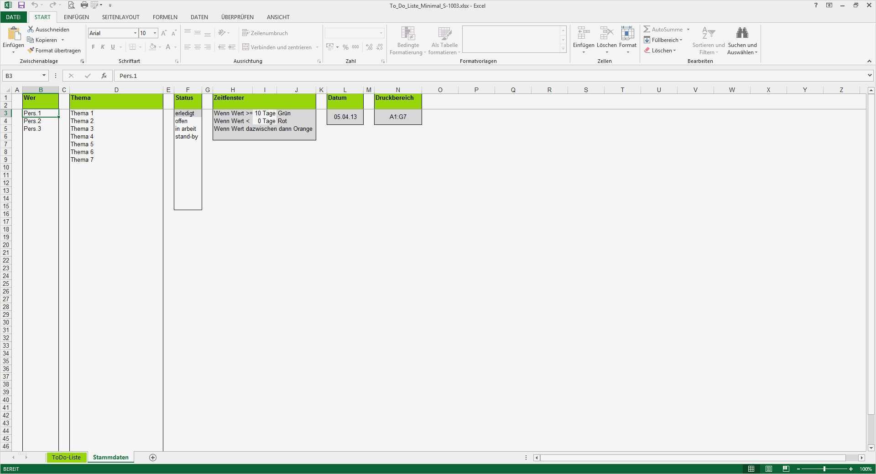Image resolution: width=876 pixels, height=474 pixels.
Task: Open the ToDo-Liste sheet tab
Action: click(x=66, y=457)
